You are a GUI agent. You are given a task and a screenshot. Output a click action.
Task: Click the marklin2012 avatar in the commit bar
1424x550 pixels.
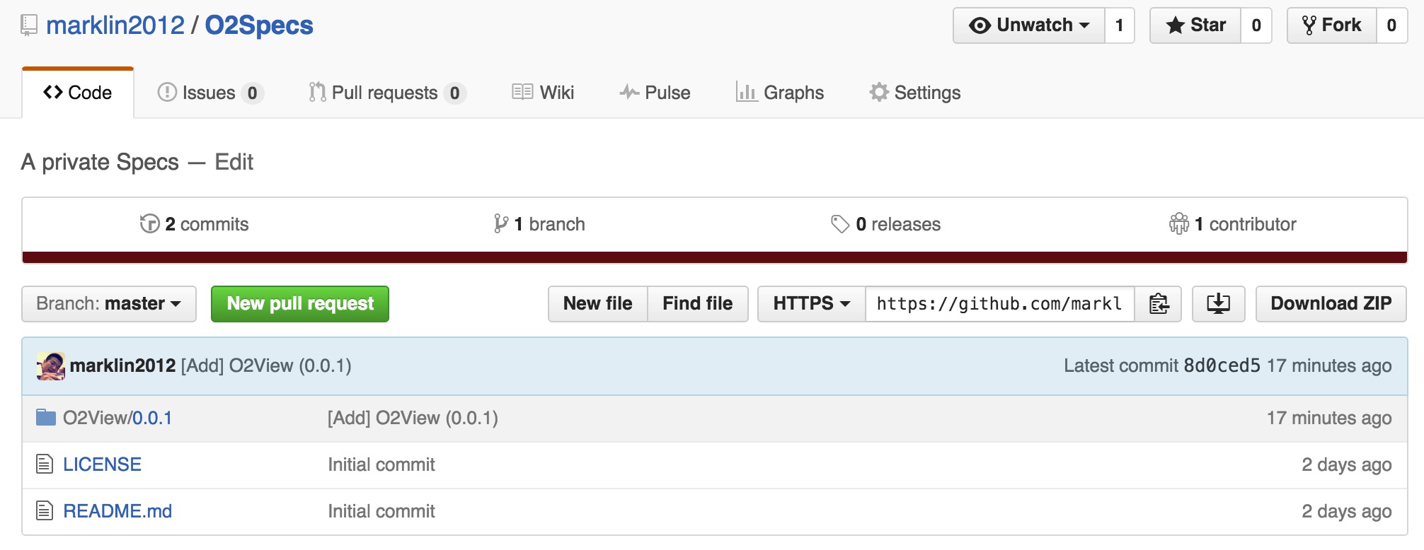[51, 366]
